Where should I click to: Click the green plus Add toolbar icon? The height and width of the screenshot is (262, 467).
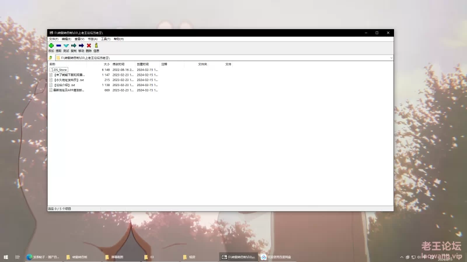pyautogui.click(x=51, y=45)
